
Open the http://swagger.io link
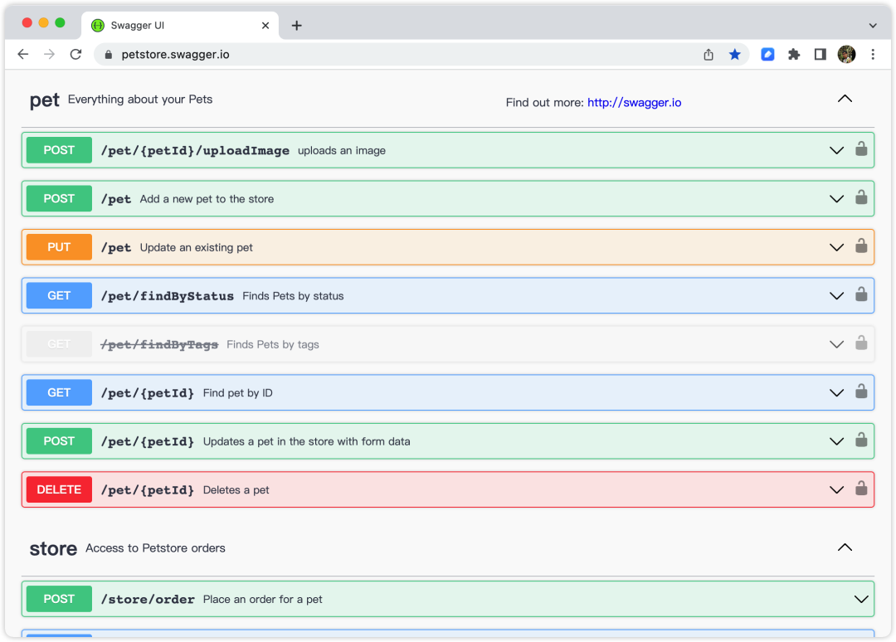click(635, 102)
